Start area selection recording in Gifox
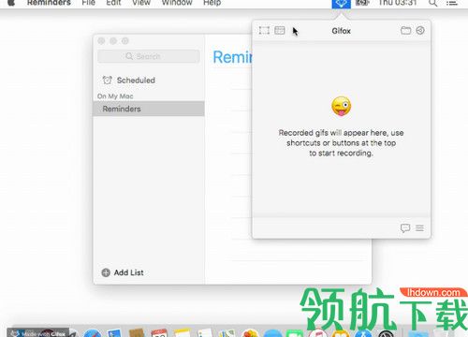Image resolution: width=468 pixels, height=337 pixels. click(264, 31)
